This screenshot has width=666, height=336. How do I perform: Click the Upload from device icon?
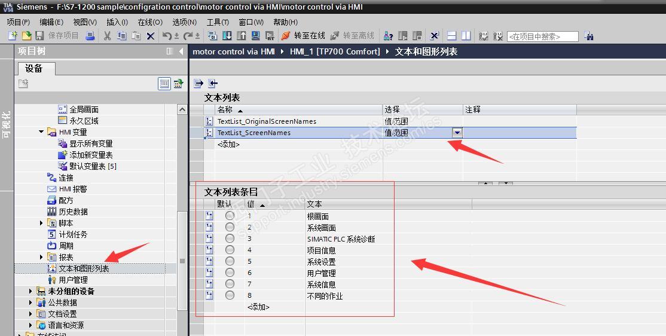coord(242,36)
